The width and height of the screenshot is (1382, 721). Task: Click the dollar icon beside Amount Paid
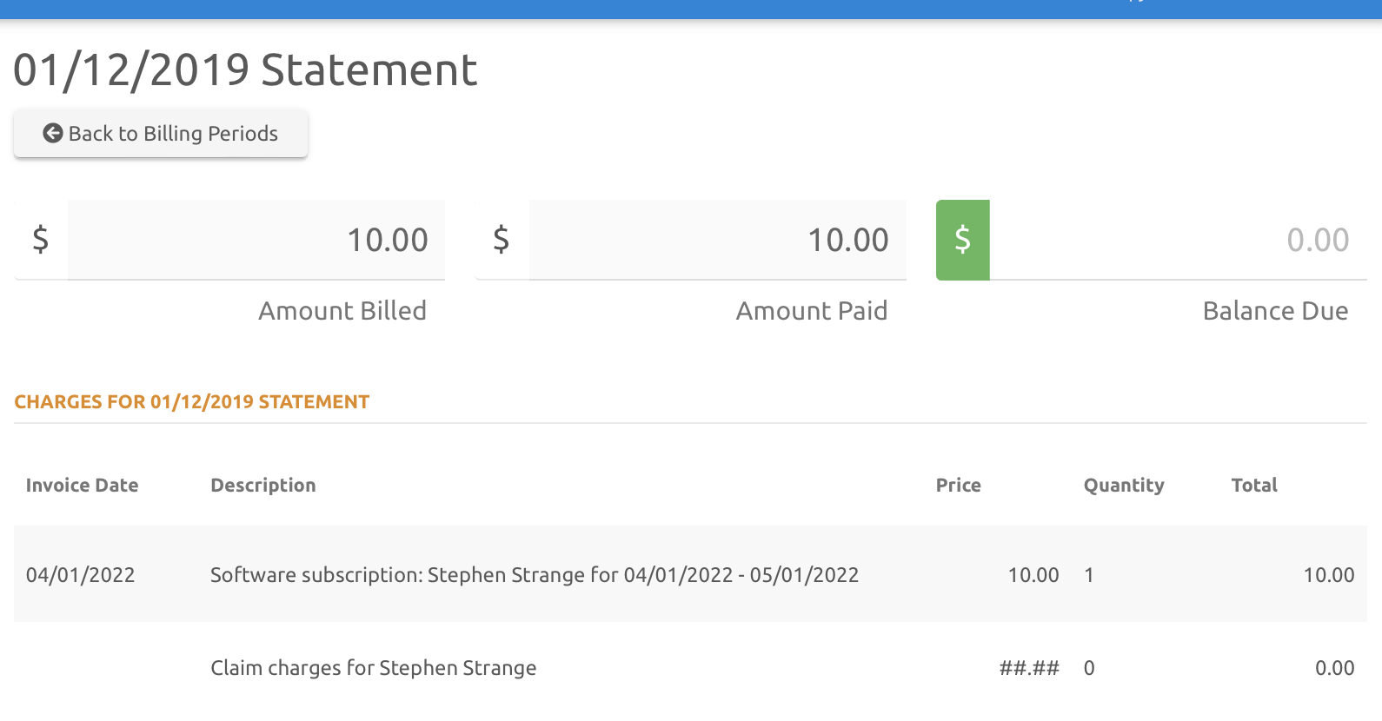[x=502, y=239]
